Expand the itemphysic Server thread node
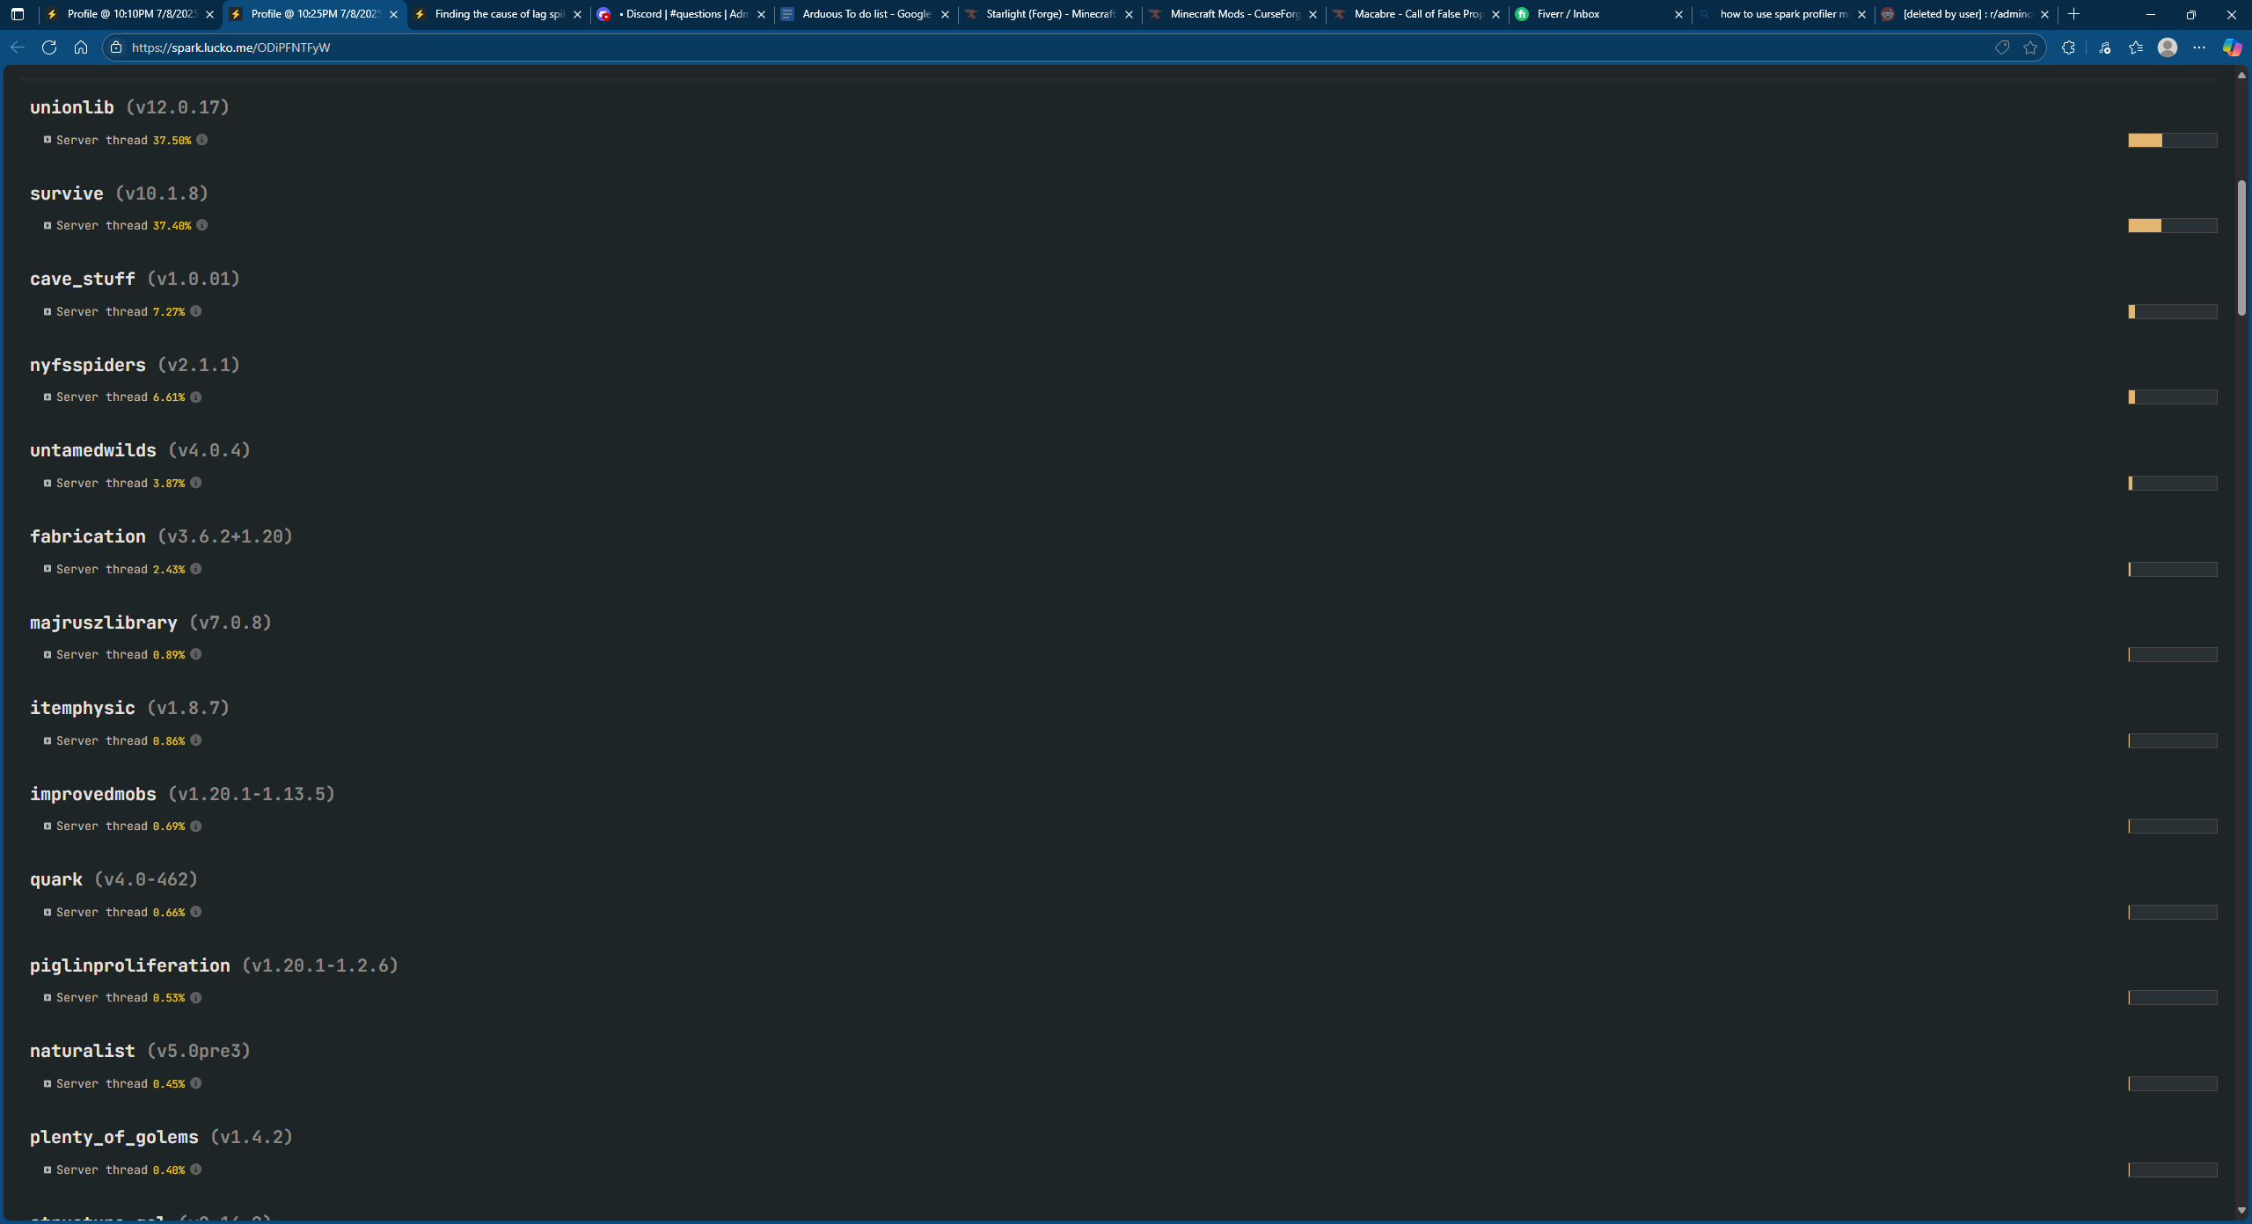Image resolution: width=2252 pixels, height=1224 pixels. [x=48, y=740]
